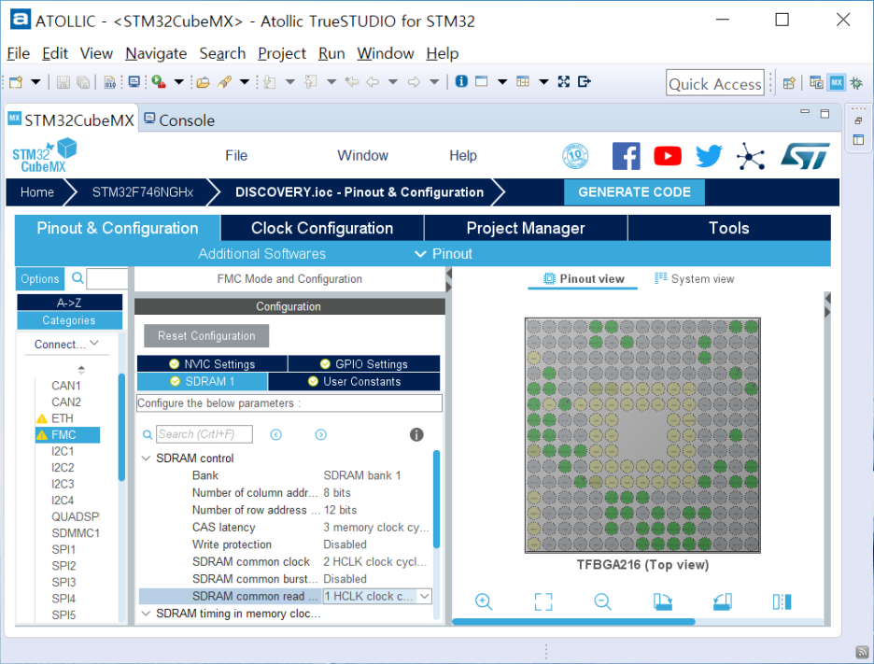Click the Quick Access field

[x=714, y=83]
